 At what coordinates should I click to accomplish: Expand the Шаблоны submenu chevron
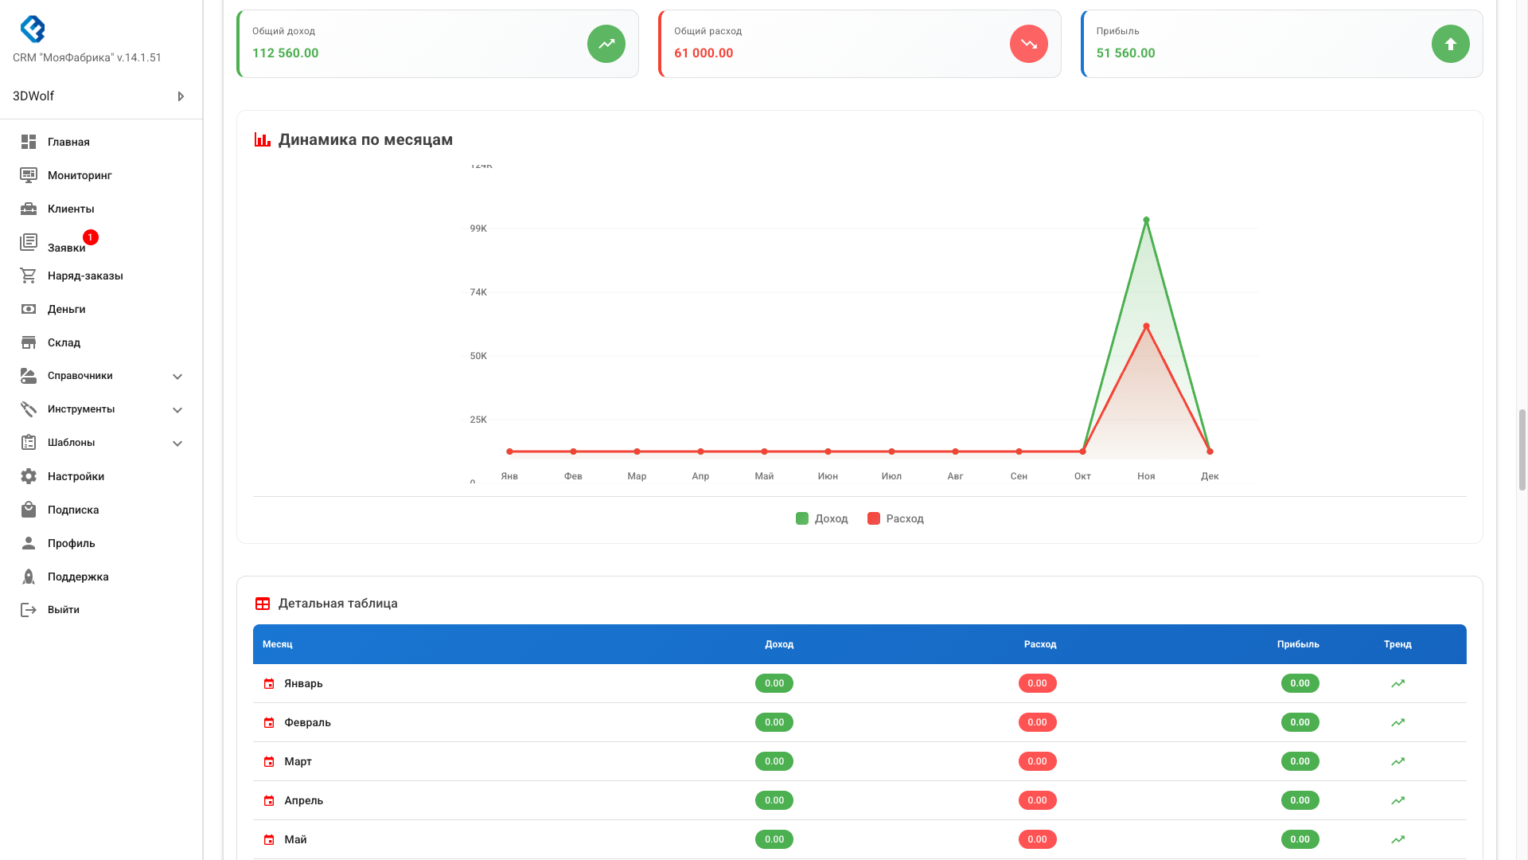point(177,444)
